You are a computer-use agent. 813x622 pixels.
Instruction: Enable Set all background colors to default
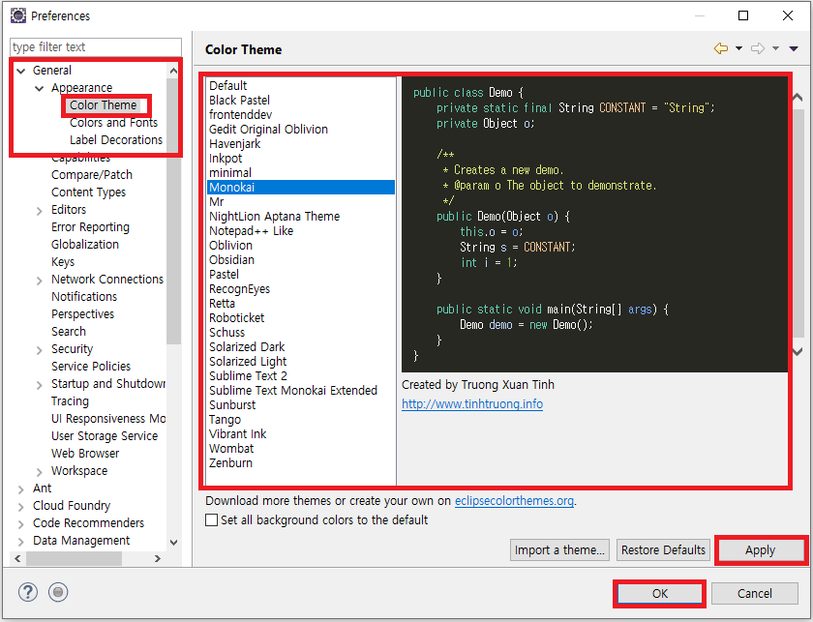(x=212, y=519)
